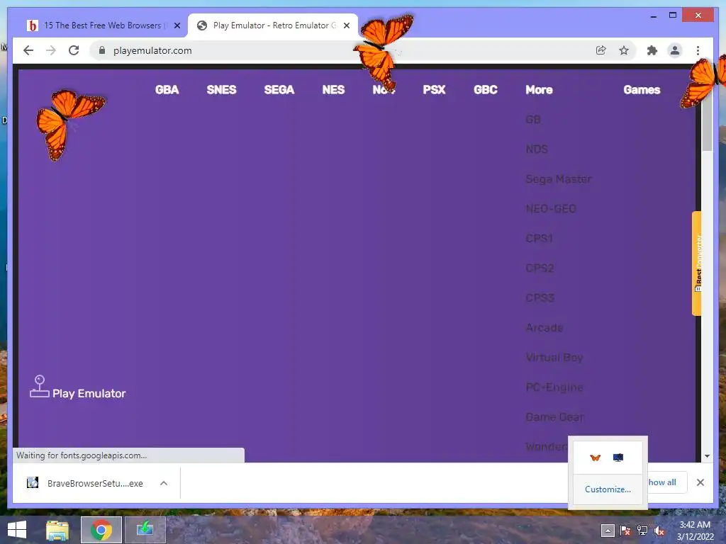Click the Play Emulator joystick logo
Image resolution: width=726 pixels, height=544 pixels.
click(78, 387)
